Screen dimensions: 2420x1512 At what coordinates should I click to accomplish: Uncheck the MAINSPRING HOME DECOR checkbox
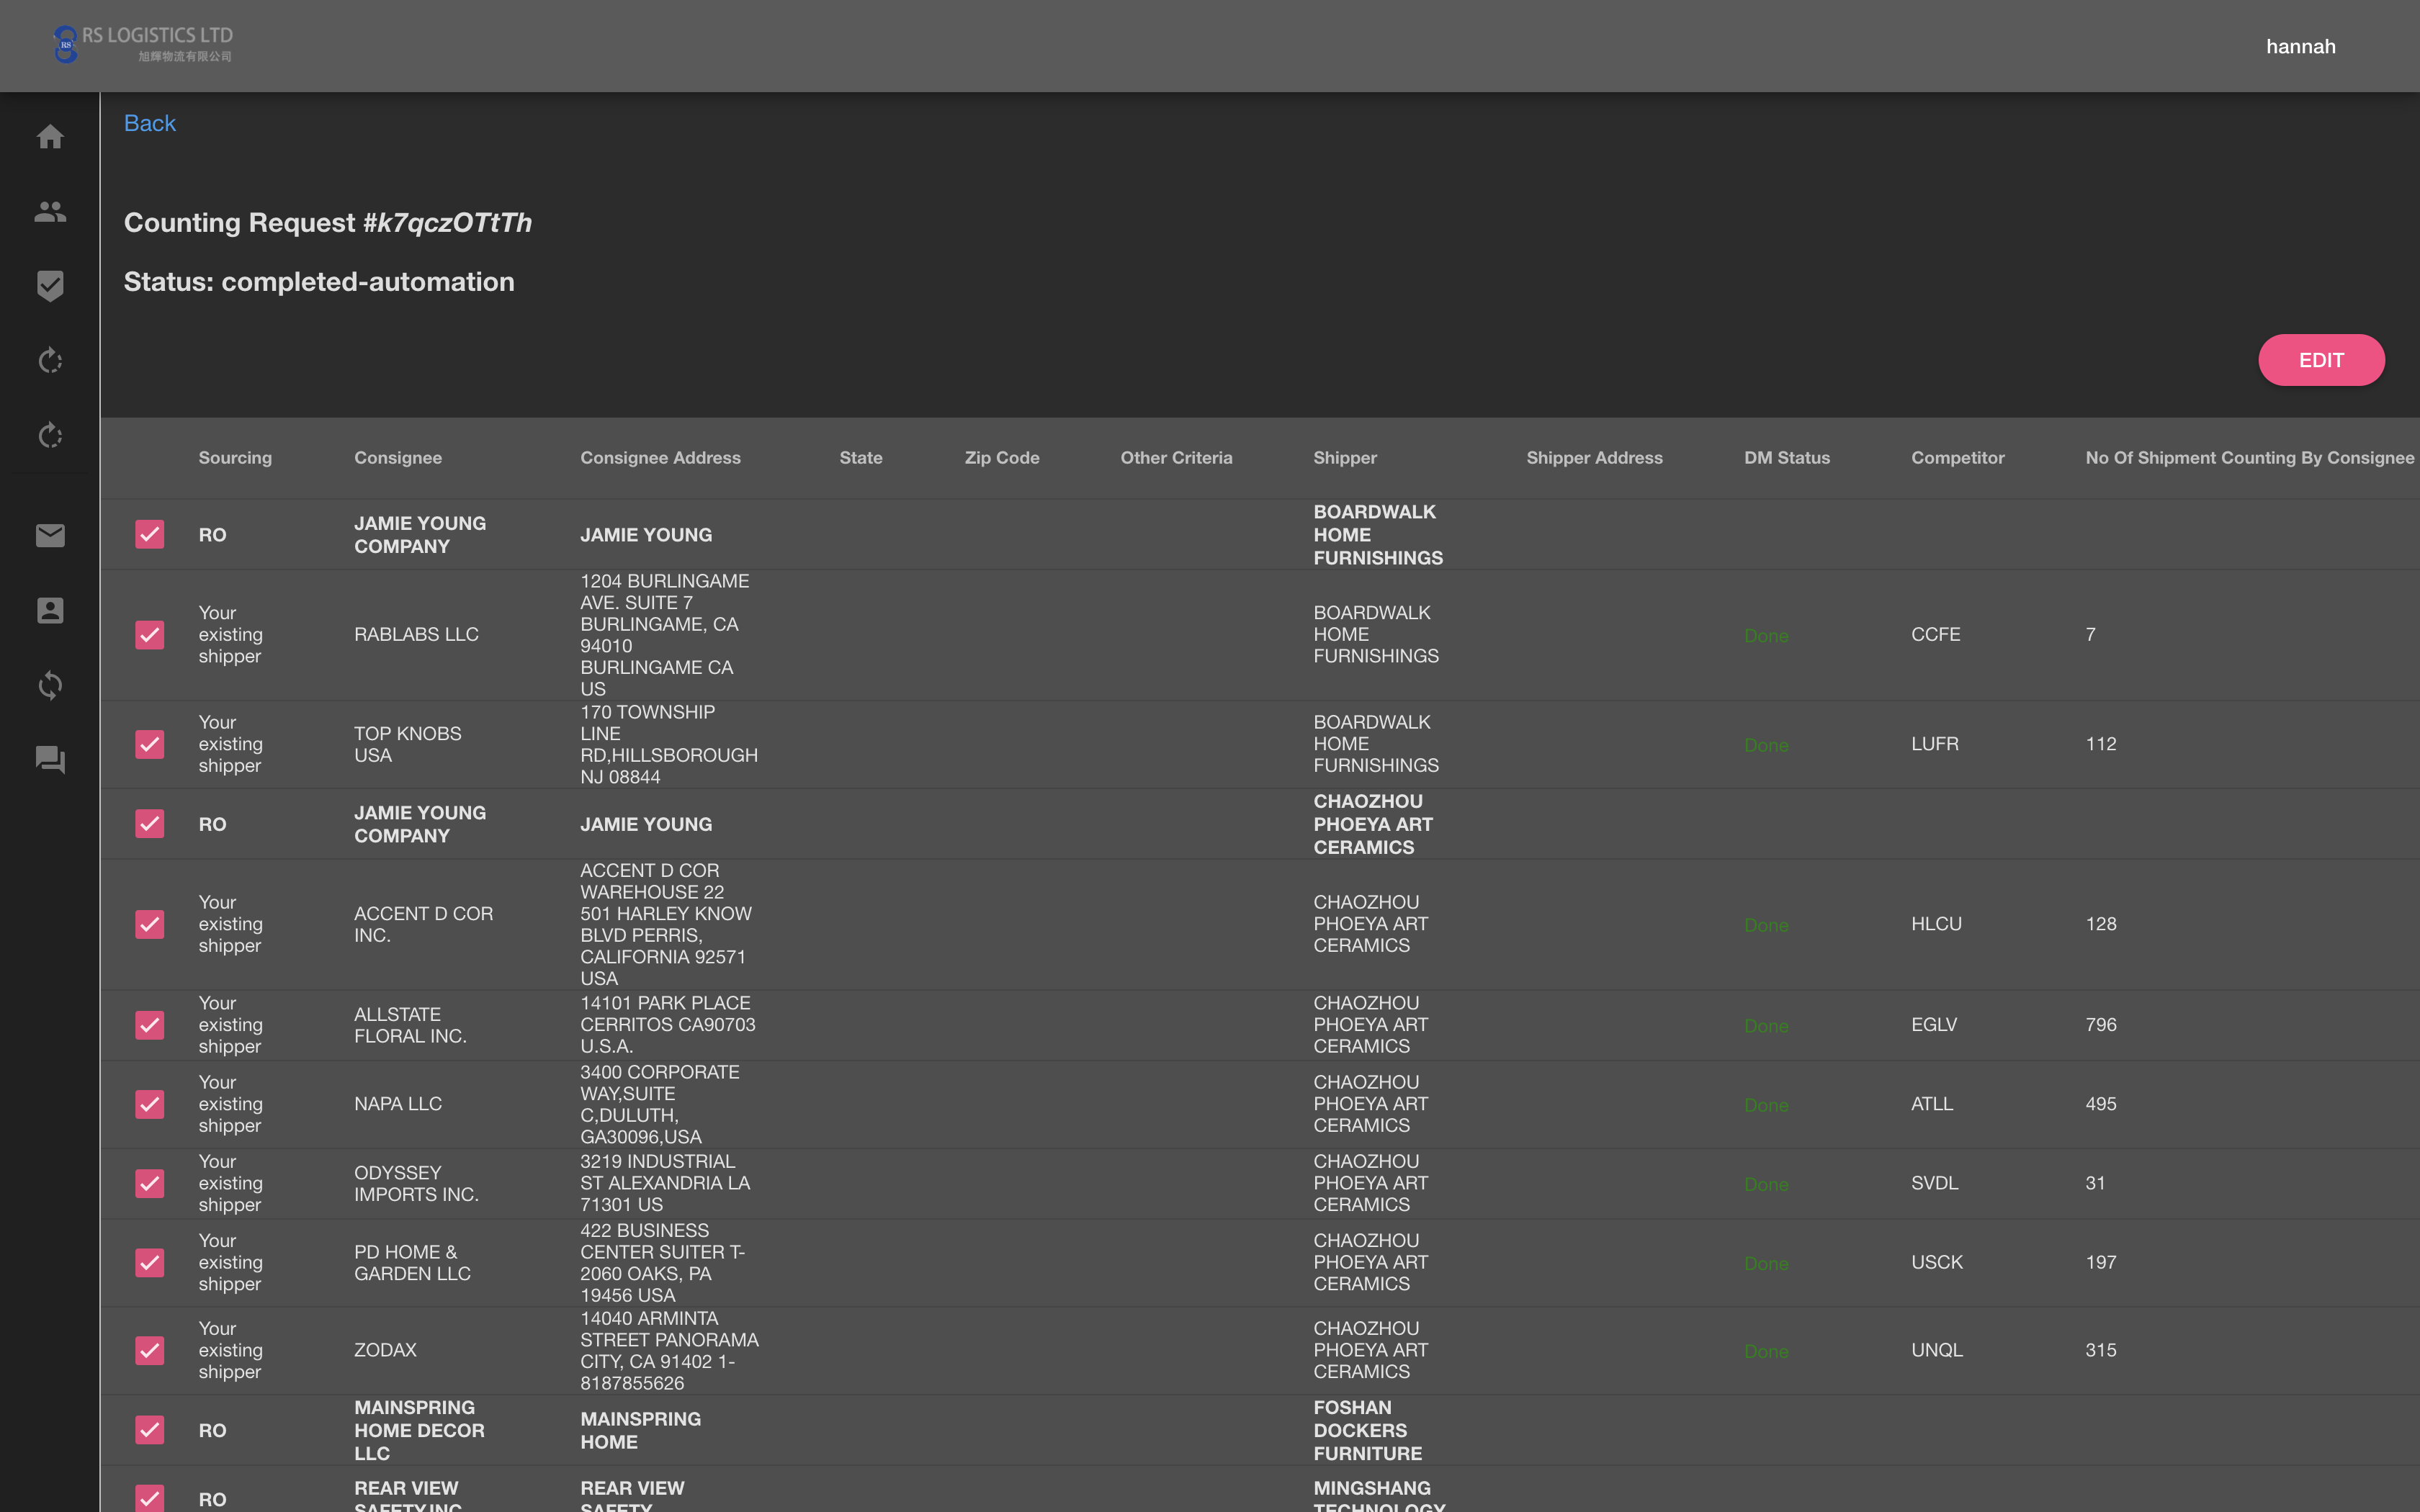point(150,1430)
